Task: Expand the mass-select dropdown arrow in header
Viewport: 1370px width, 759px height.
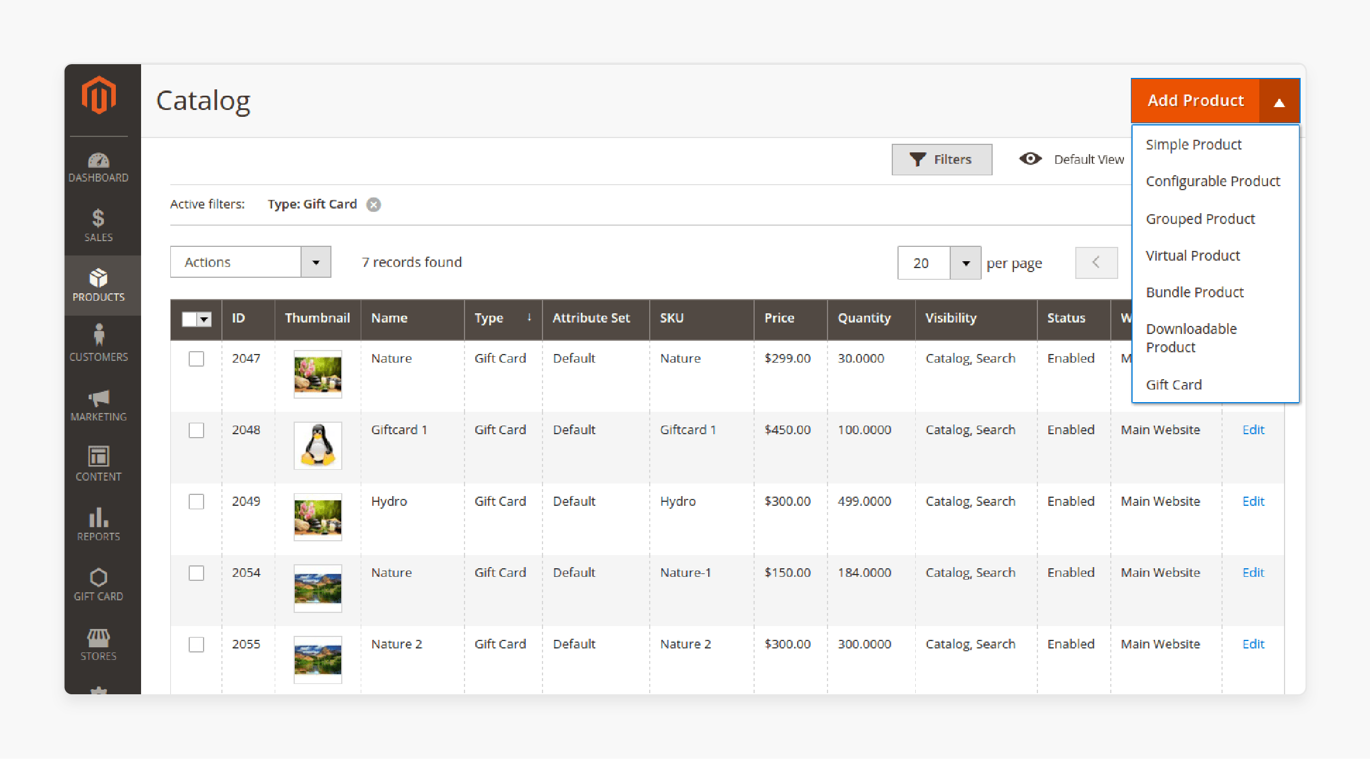Action: (x=204, y=319)
